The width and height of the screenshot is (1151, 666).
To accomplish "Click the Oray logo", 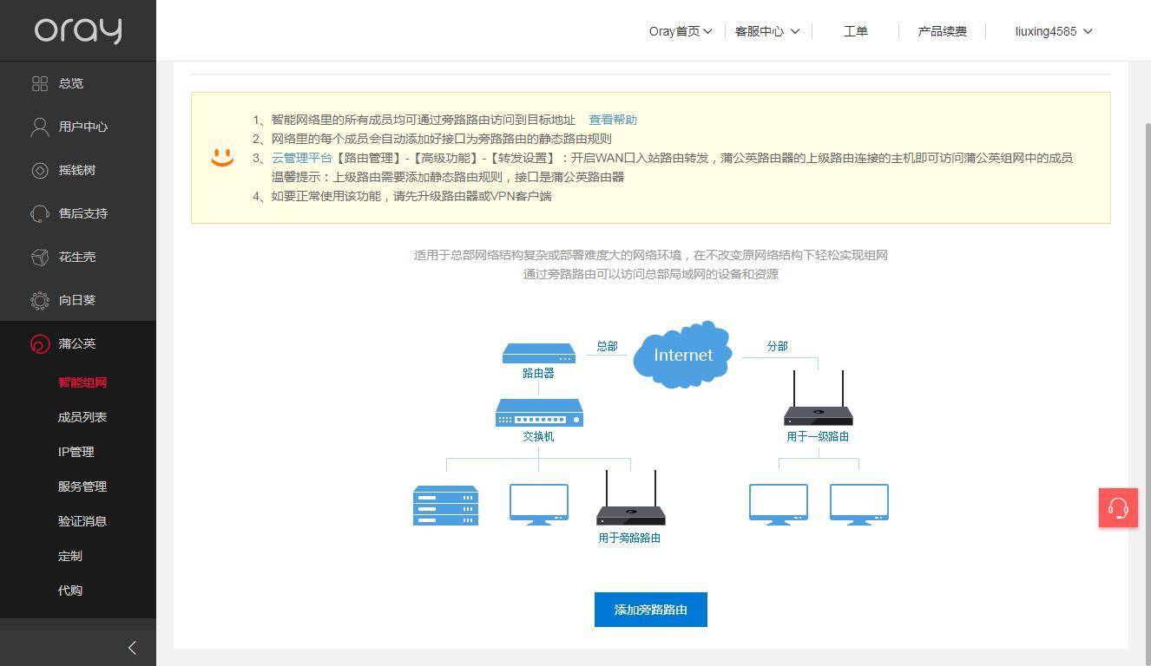I will tap(77, 30).
